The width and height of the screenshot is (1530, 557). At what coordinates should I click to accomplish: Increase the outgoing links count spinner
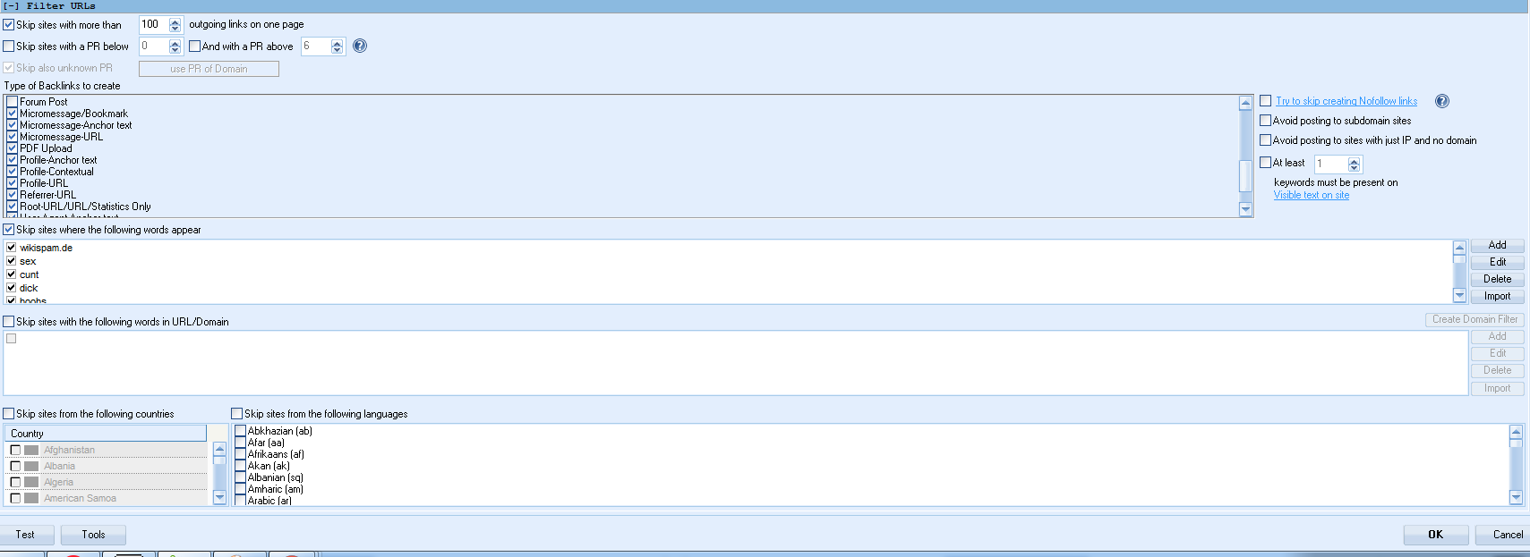coord(175,21)
